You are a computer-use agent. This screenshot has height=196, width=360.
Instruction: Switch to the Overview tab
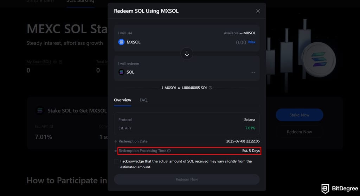[x=123, y=100]
